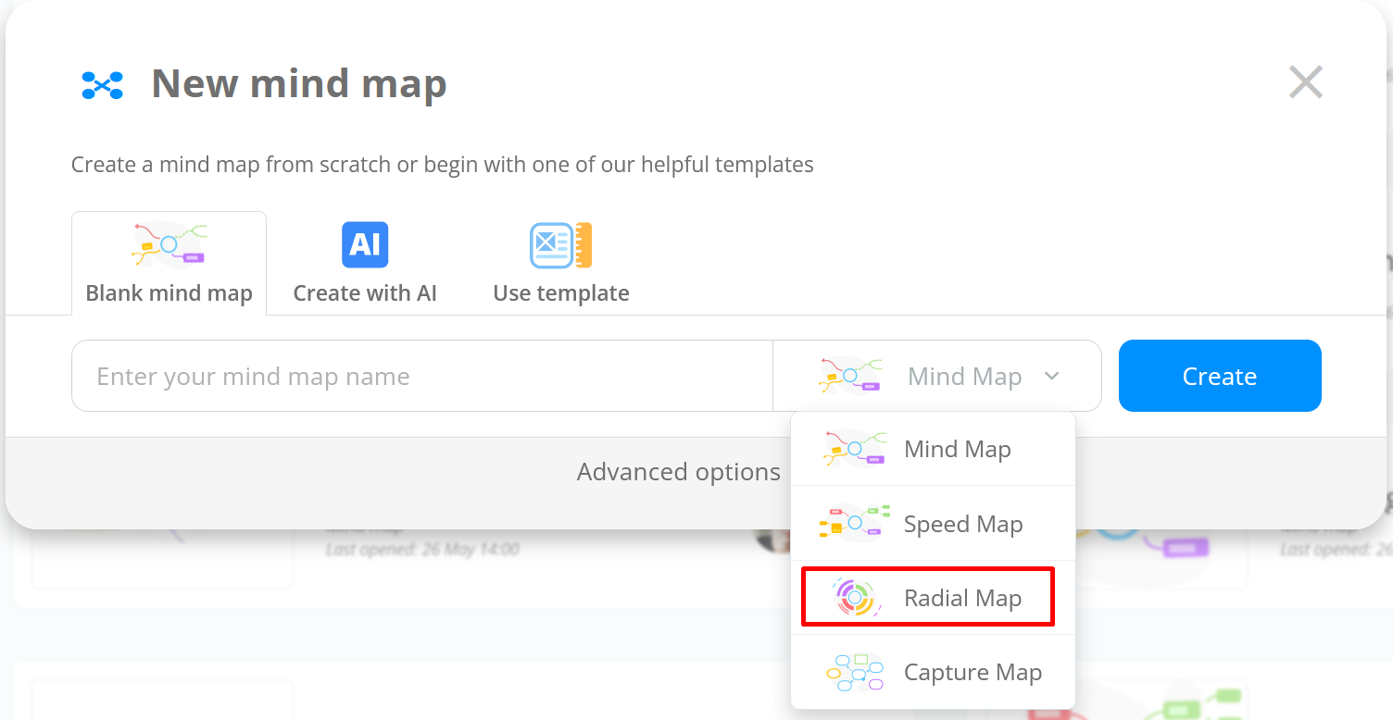Switch to the Use template tab
This screenshot has height=720, width=1393.
tap(560, 292)
